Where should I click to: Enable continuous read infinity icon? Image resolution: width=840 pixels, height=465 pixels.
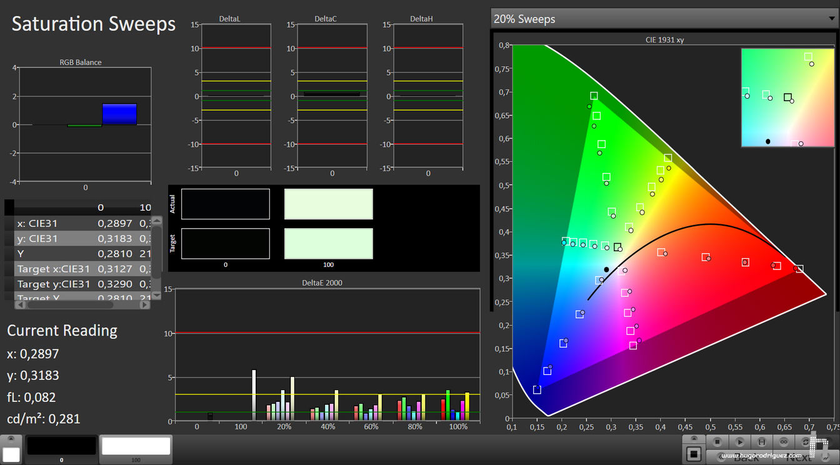783,442
